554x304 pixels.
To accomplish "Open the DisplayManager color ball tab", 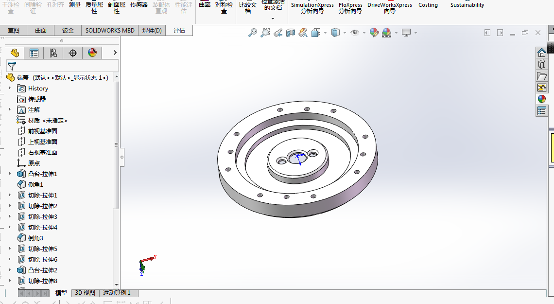I will point(92,53).
